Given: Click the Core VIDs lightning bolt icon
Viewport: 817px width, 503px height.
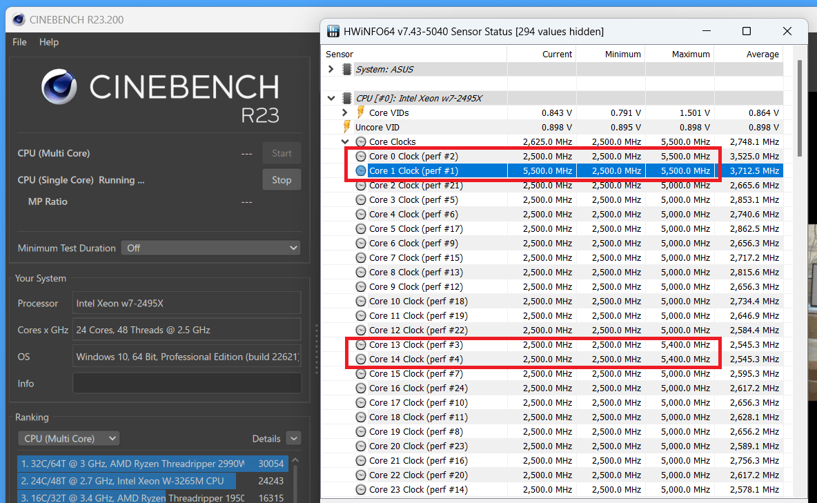Looking at the screenshot, I should tap(360, 112).
